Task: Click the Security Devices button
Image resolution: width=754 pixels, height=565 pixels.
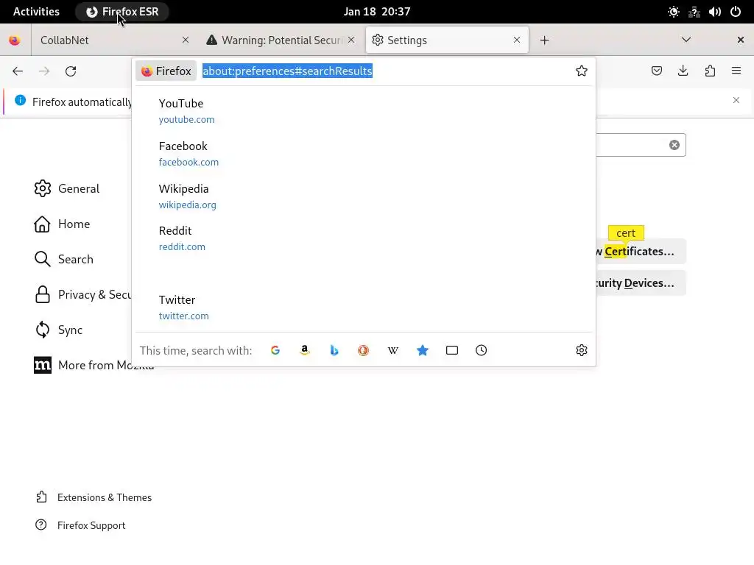Action: (641, 283)
